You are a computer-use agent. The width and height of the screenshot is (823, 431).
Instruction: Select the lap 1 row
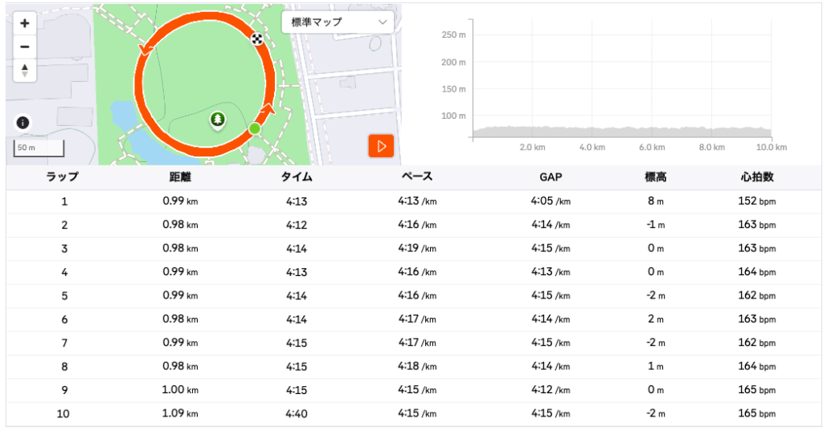[x=411, y=201]
